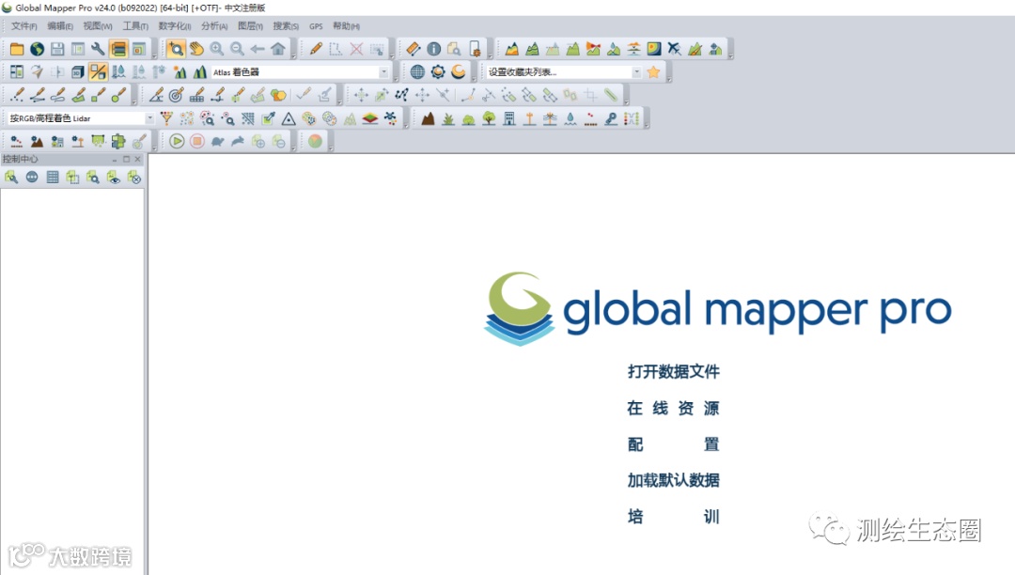Click the green play button icon
The image size is (1015, 575).
click(177, 141)
